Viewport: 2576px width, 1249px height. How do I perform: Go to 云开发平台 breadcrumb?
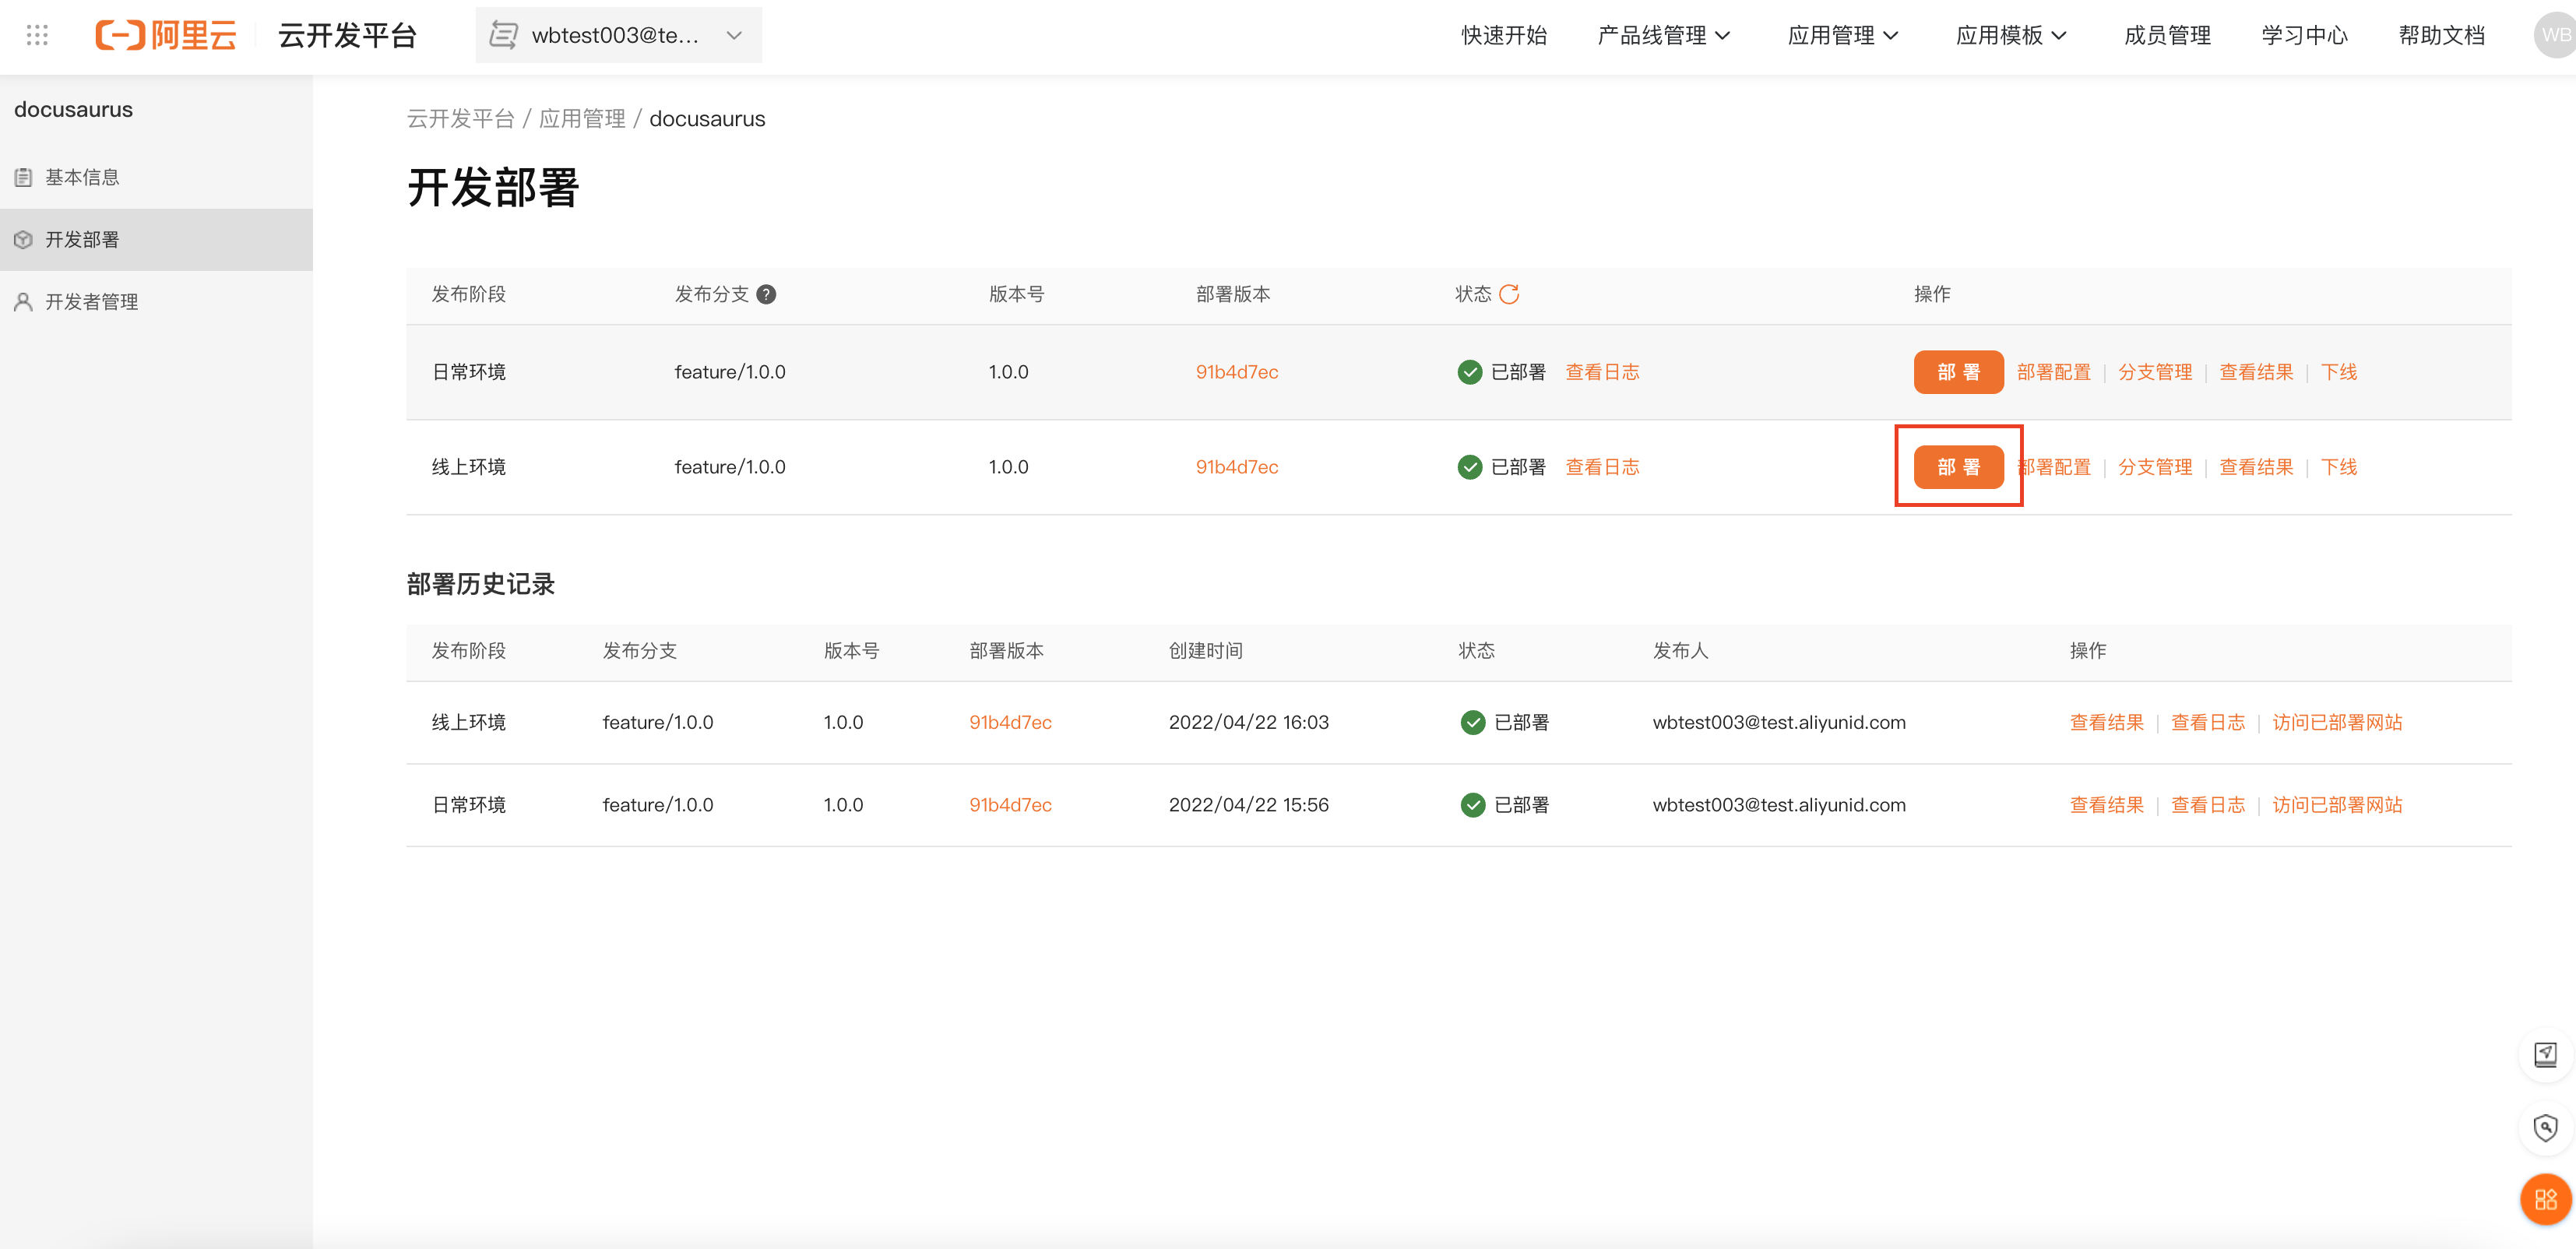(x=460, y=119)
